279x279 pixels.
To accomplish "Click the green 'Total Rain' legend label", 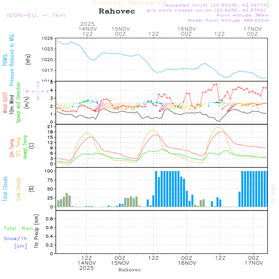I will click(18, 228).
